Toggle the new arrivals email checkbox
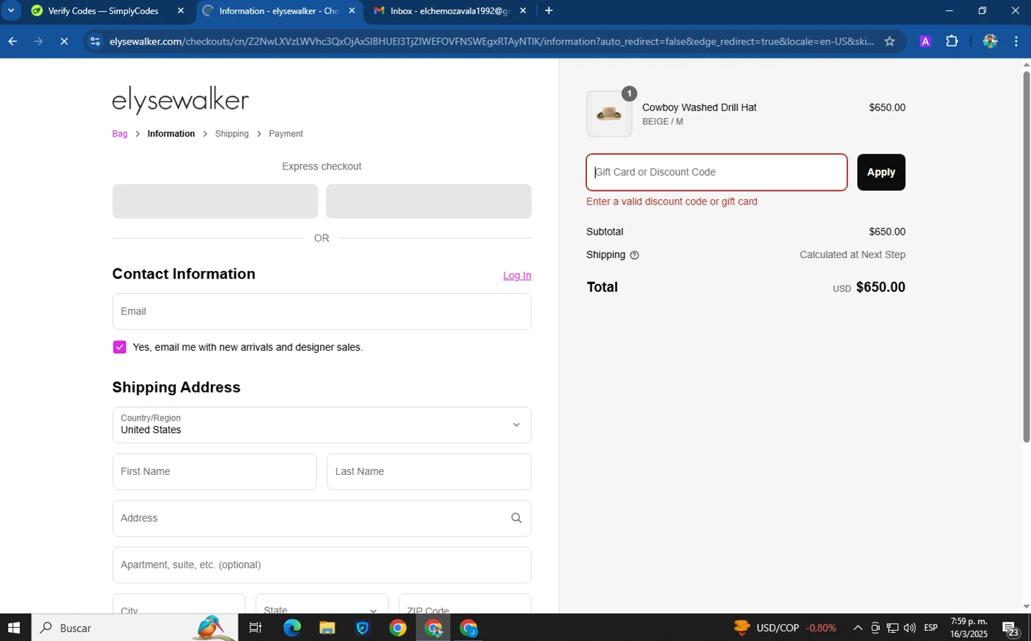Image resolution: width=1031 pixels, height=641 pixels. pos(120,347)
